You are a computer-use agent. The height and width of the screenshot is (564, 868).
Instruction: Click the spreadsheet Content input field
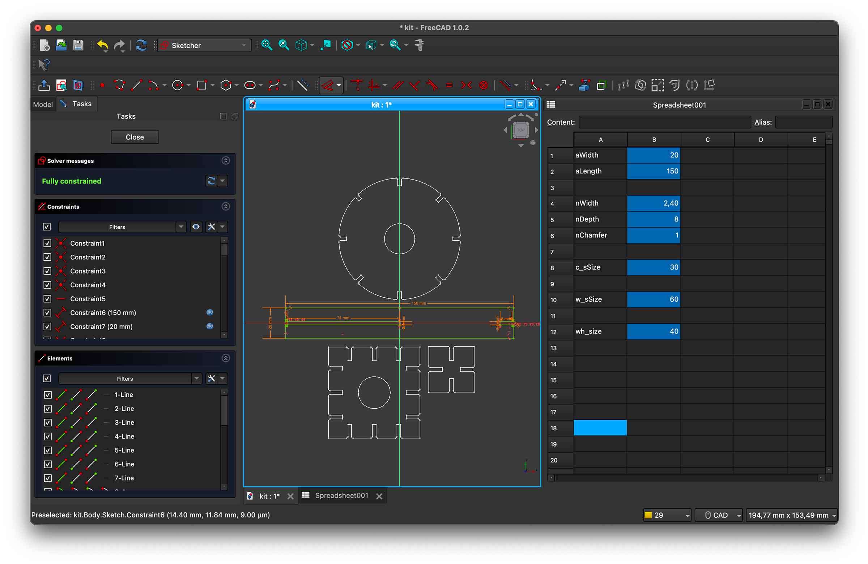coord(664,122)
